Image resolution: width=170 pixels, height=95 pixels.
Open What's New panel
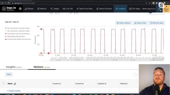[x=166, y=9]
